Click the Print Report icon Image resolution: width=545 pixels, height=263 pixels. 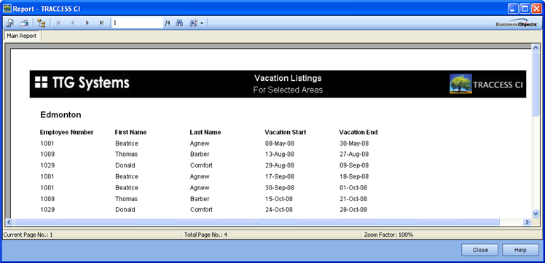click(23, 23)
